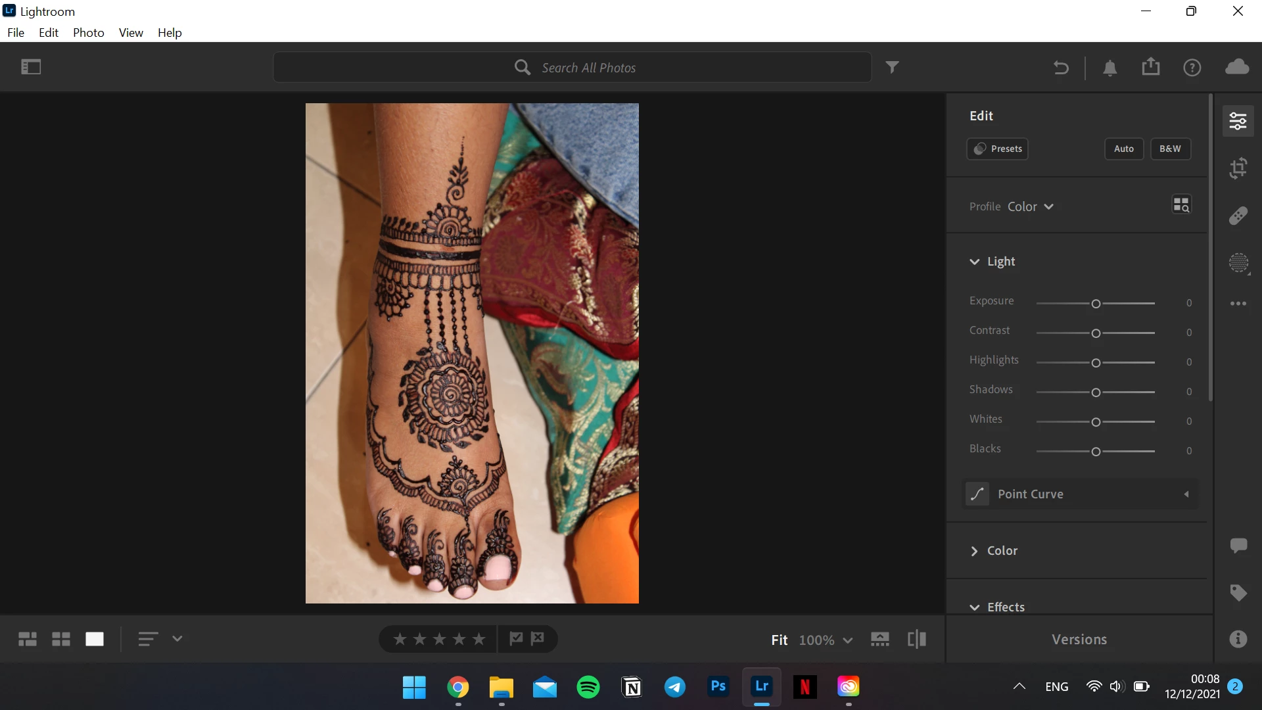Open the Share icon in top bar
The width and height of the screenshot is (1262, 710).
(1151, 67)
